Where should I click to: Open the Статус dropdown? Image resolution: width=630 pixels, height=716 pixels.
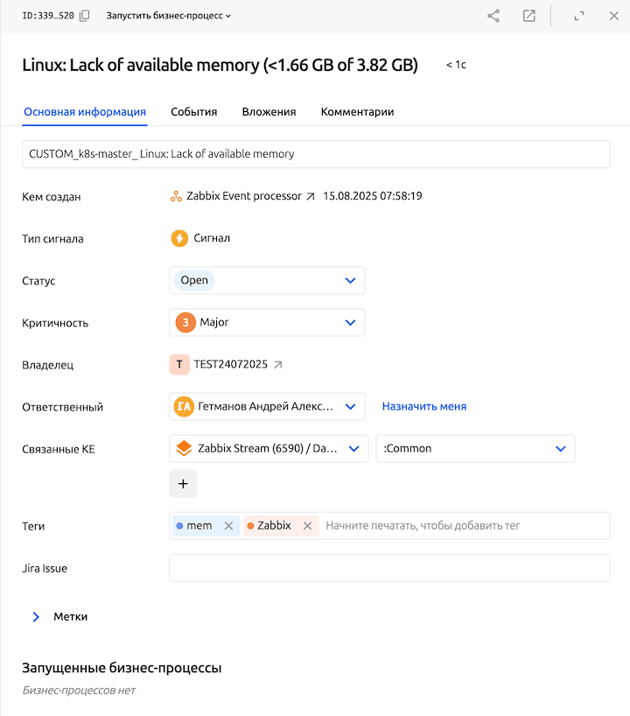pyautogui.click(x=350, y=281)
